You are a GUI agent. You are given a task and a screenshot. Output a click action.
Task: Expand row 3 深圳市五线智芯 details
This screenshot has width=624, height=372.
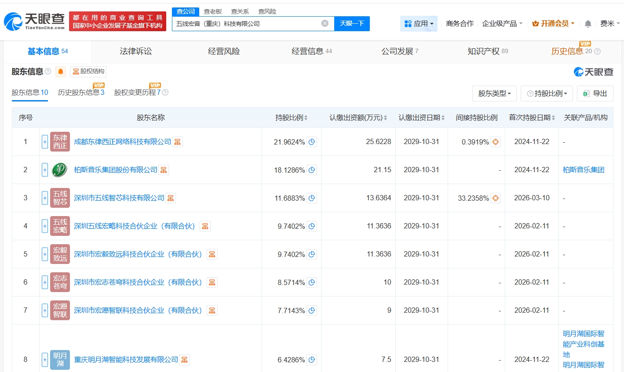click(45, 198)
